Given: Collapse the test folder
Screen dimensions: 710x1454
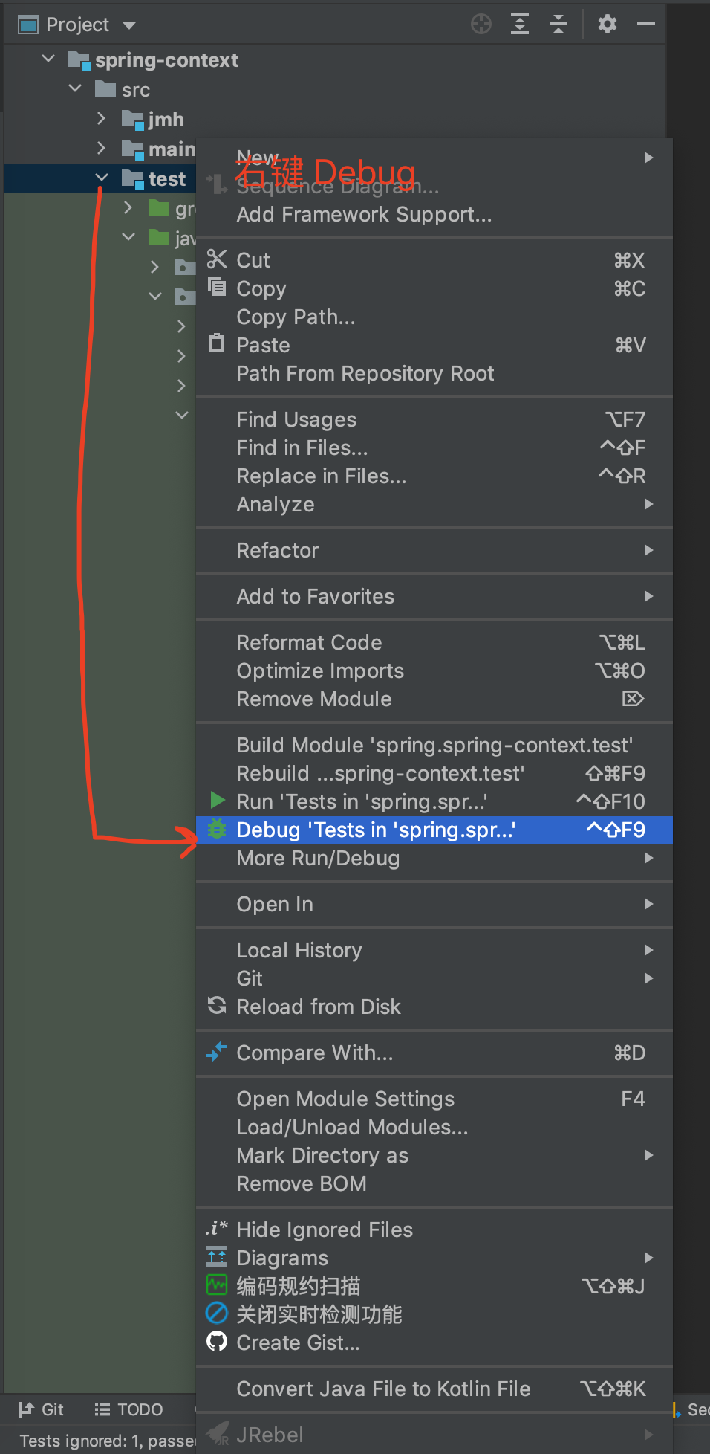Looking at the screenshot, I should pyautogui.click(x=102, y=178).
